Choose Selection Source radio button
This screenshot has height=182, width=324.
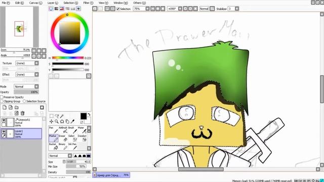(24, 101)
